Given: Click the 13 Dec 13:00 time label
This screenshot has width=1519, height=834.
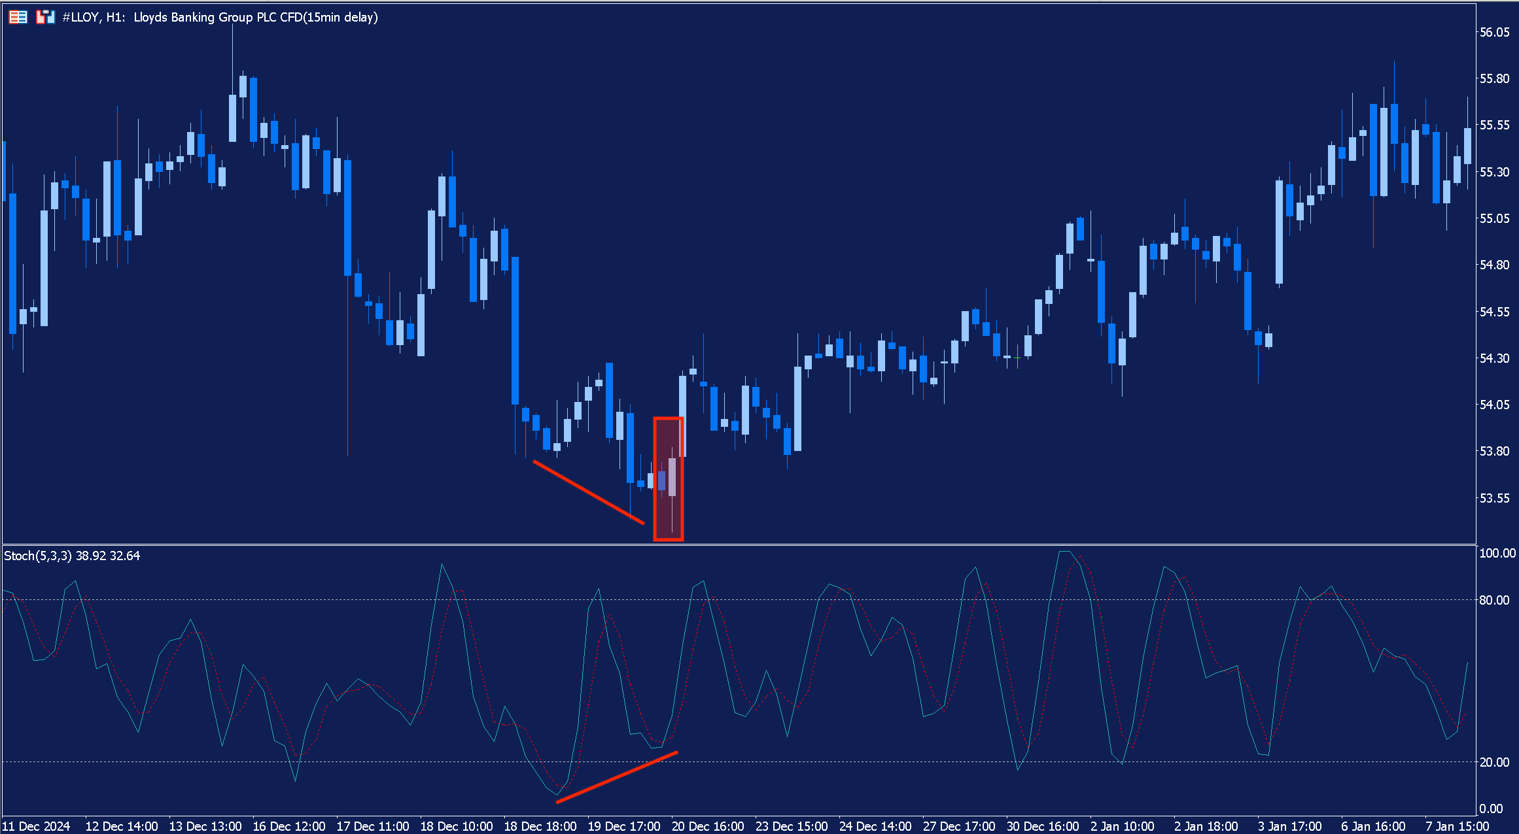Looking at the screenshot, I should click(x=205, y=826).
